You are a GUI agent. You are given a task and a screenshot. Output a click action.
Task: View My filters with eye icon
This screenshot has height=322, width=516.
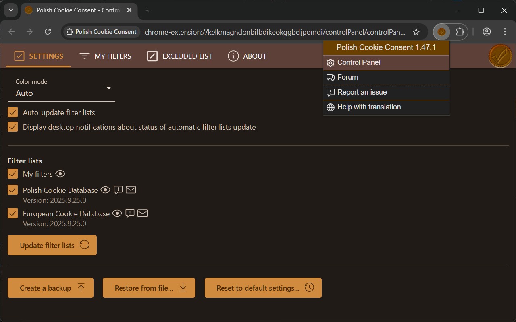pyautogui.click(x=60, y=174)
